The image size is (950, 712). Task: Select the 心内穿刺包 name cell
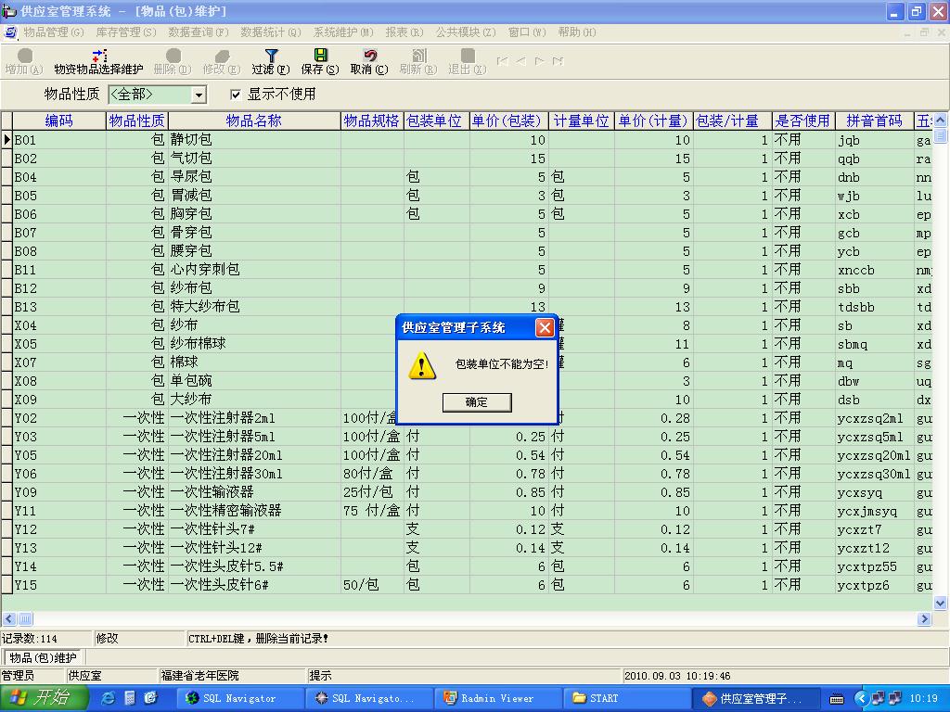(x=254, y=270)
